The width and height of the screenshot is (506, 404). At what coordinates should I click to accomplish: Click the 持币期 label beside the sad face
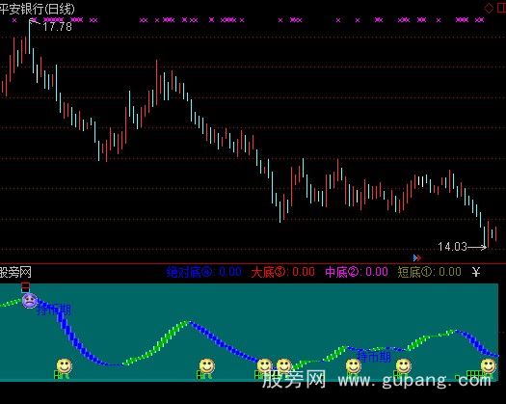point(54,310)
